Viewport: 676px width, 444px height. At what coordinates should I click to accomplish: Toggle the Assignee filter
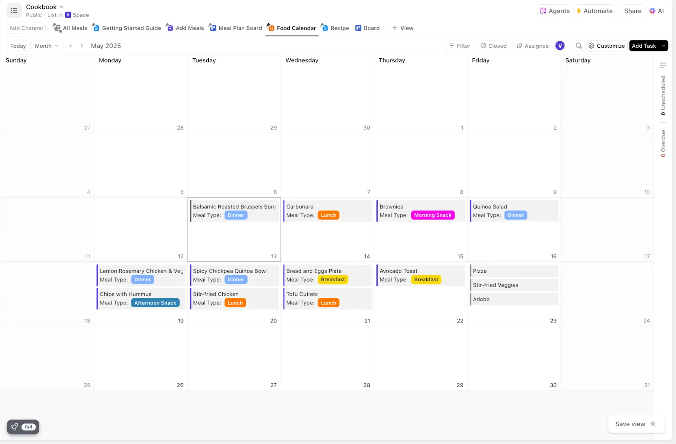[533, 46]
